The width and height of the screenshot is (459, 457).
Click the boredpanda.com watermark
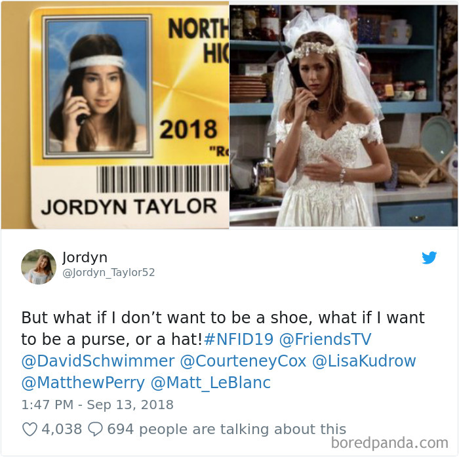[x=389, y=443]
